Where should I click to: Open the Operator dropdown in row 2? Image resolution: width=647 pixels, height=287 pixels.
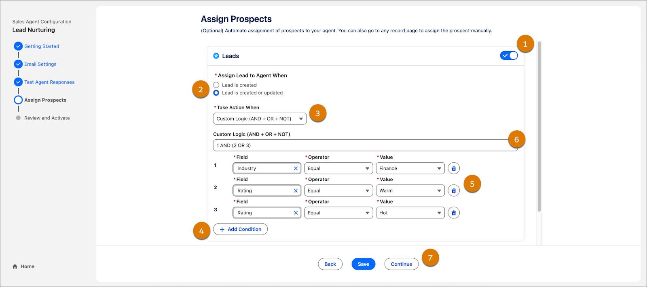[338, 191]
